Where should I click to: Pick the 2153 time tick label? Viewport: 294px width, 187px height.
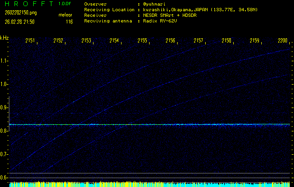pos(86,41)
